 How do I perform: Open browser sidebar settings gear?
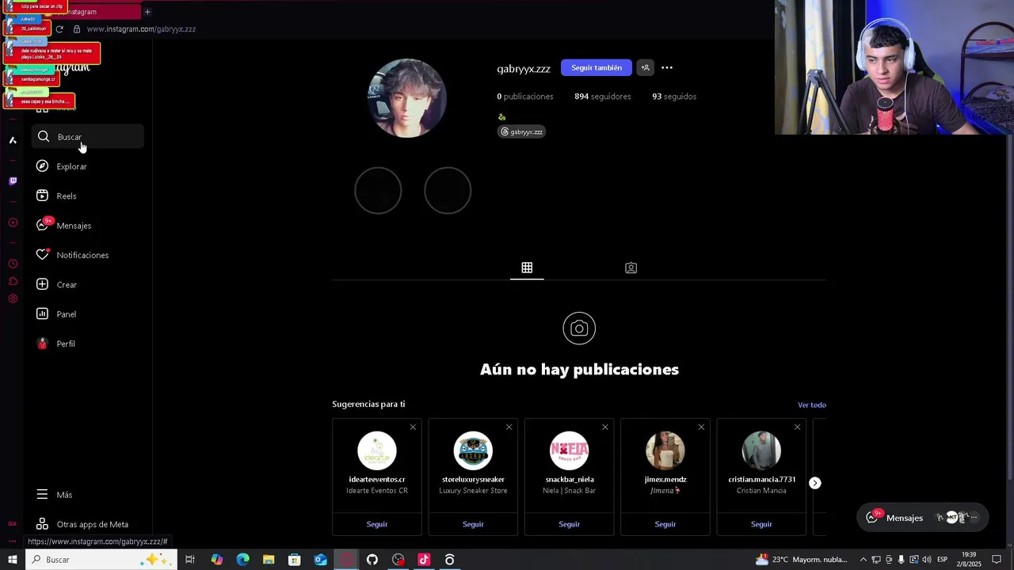(x=13, y=298)
